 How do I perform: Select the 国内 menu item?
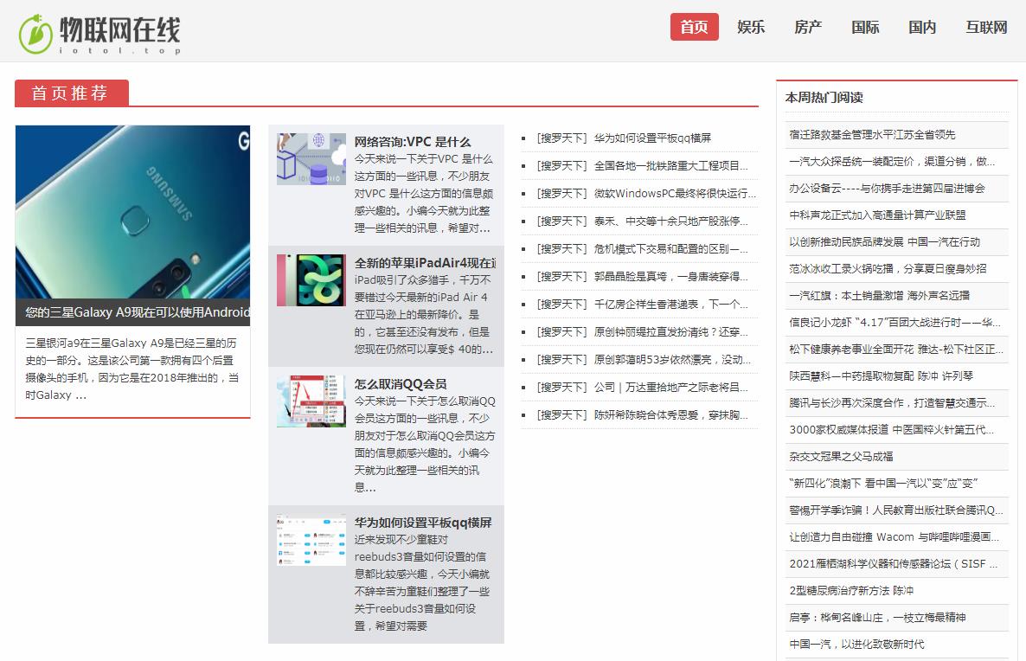pos(922,27)
